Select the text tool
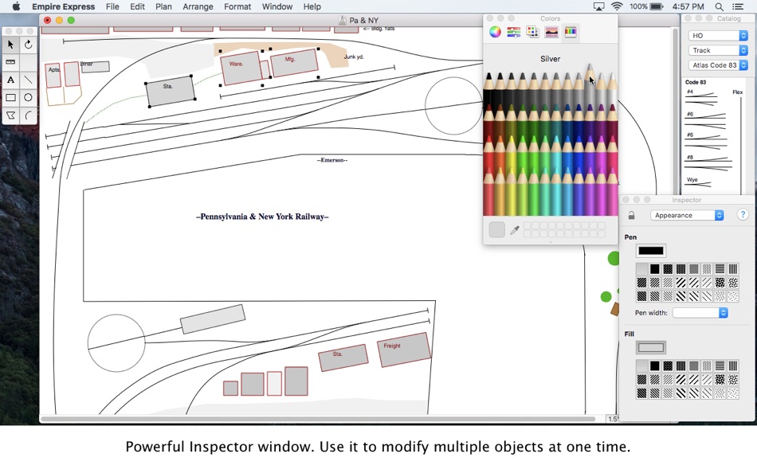The image size is (757, 473). coord(10,80)
